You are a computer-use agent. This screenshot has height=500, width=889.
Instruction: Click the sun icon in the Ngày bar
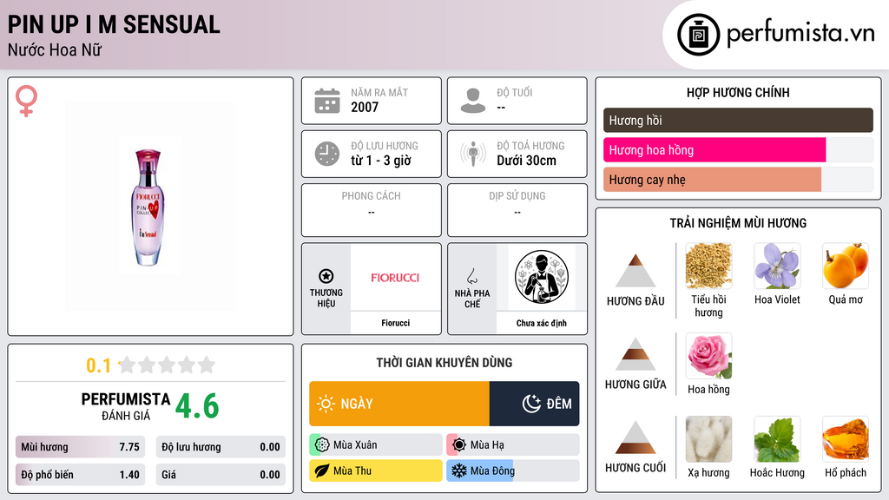coord(326,404)
